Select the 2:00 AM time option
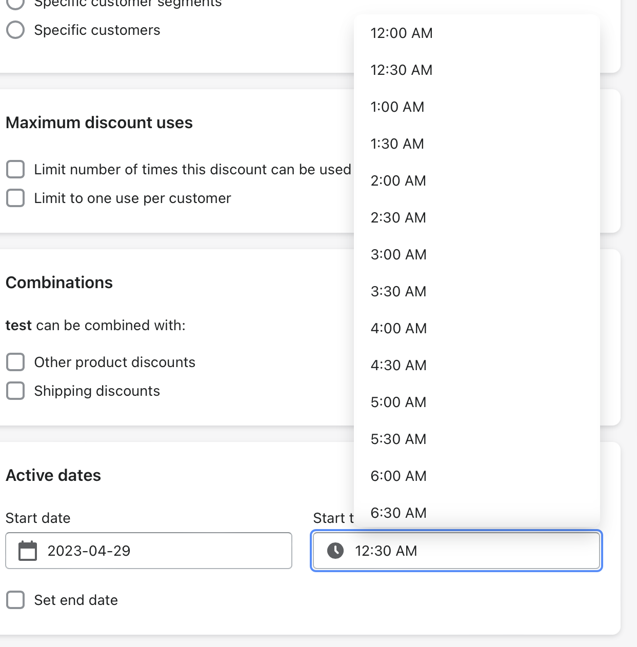 399,181
